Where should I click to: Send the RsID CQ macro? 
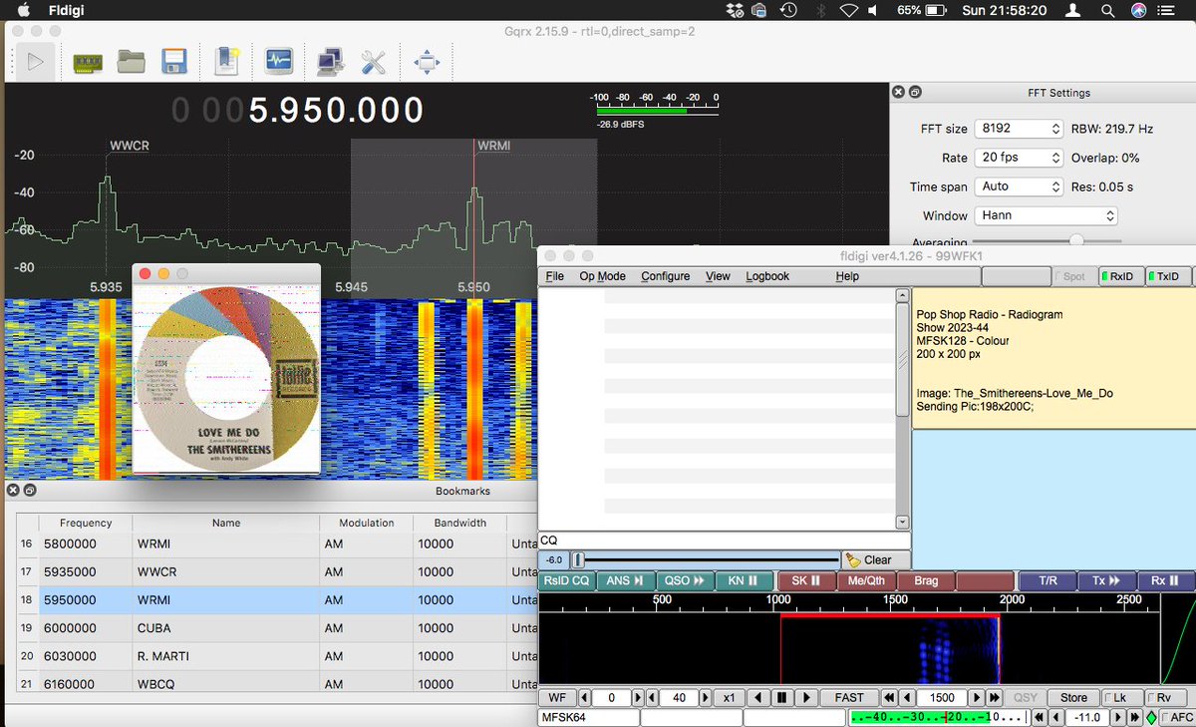[x=566, y=580]
